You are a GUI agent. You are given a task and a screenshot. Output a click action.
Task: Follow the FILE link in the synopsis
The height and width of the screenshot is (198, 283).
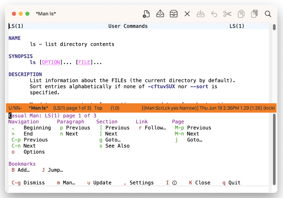84,63
